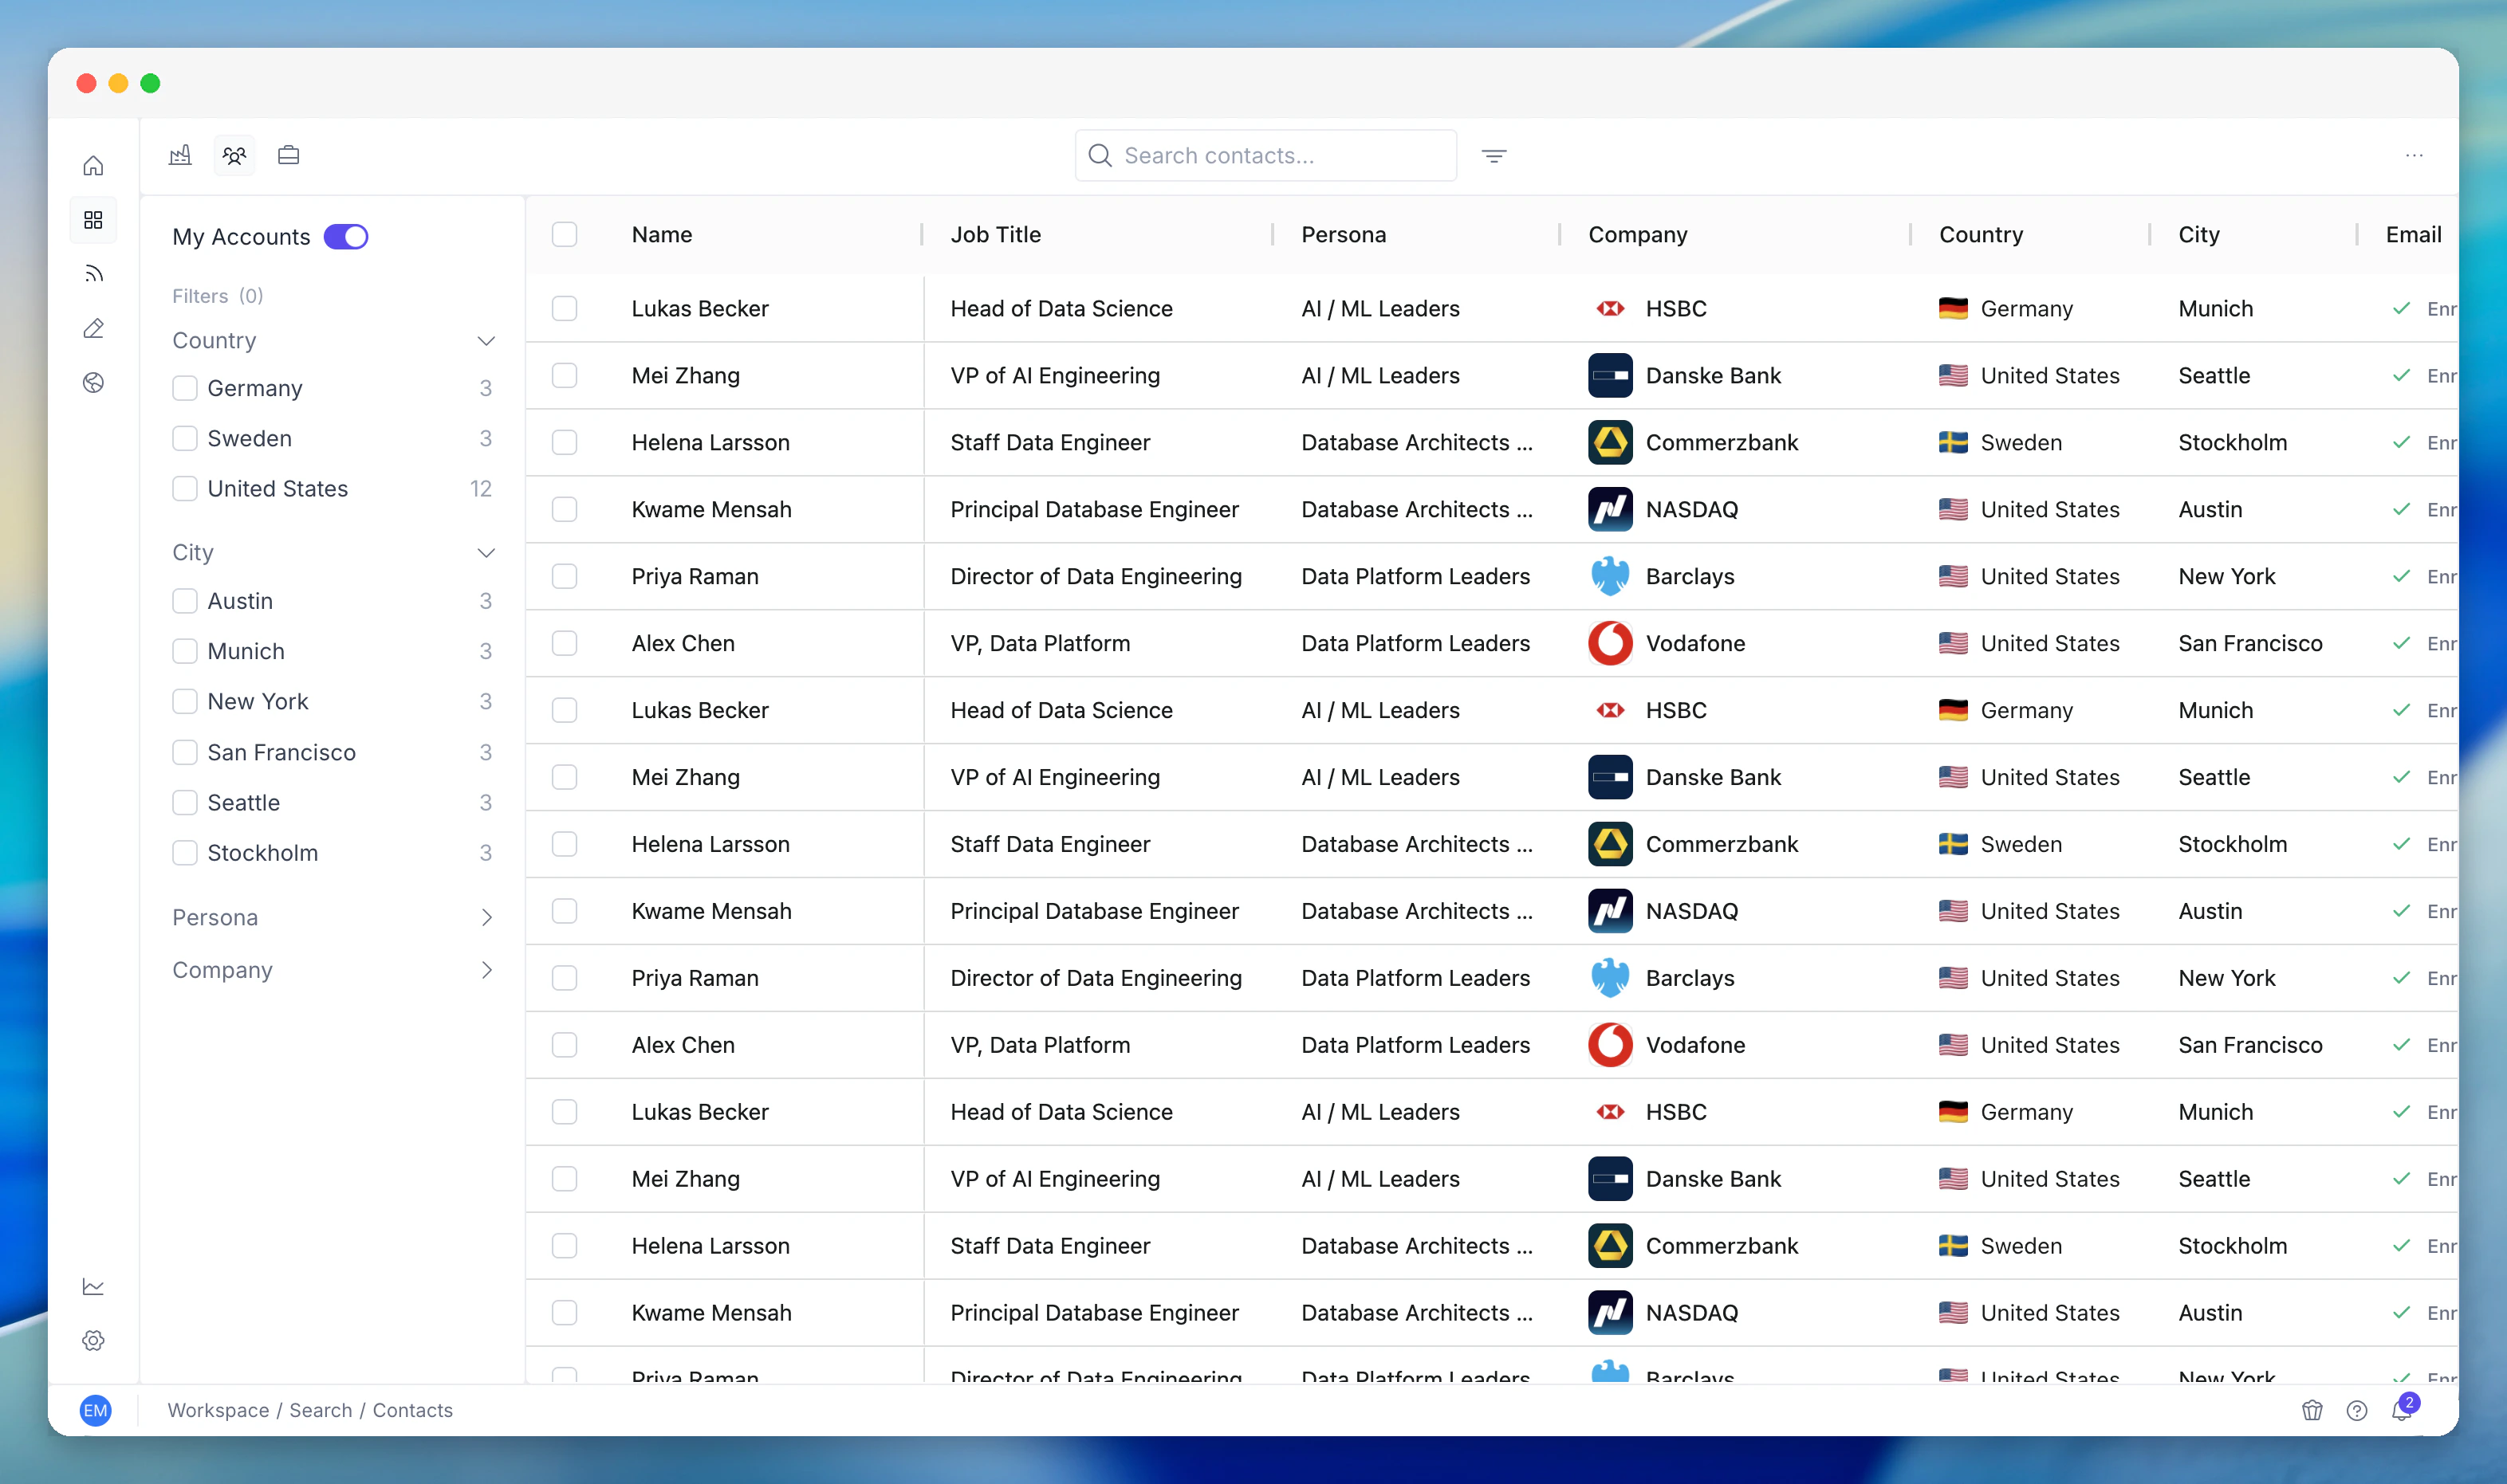Go to Contacts in breadcrumb
The height and width of the screenshot is (1484, 2507).
pyautogui.click(x=412, y=1410)
